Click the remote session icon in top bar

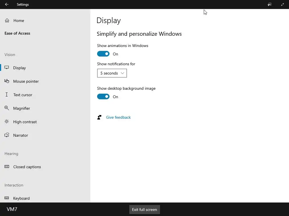270,4
